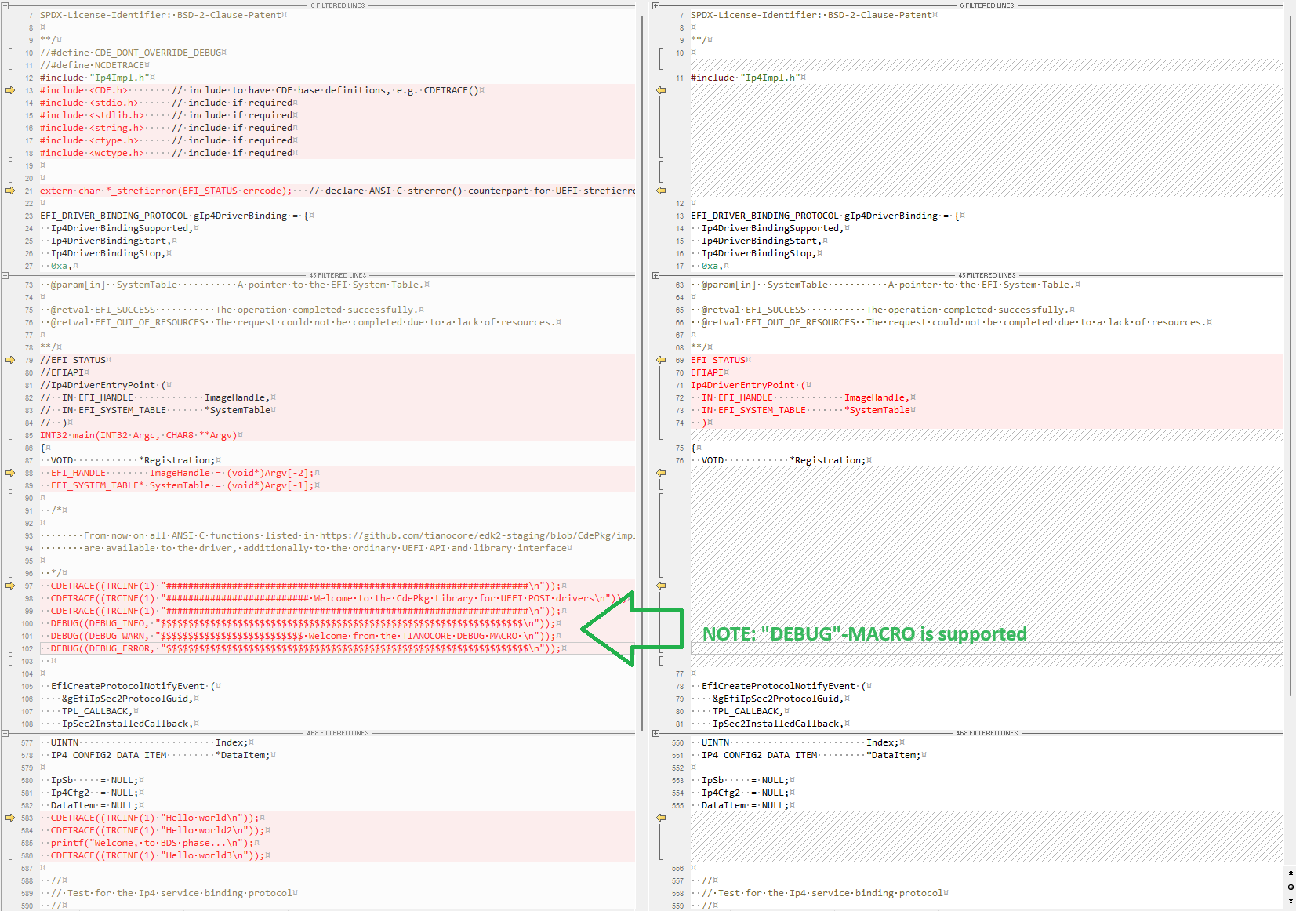Viewport: 1296px width, 911px height.
Task: Click left line 24 Ip4DriverBindingSupported
Action: (125, 228)
